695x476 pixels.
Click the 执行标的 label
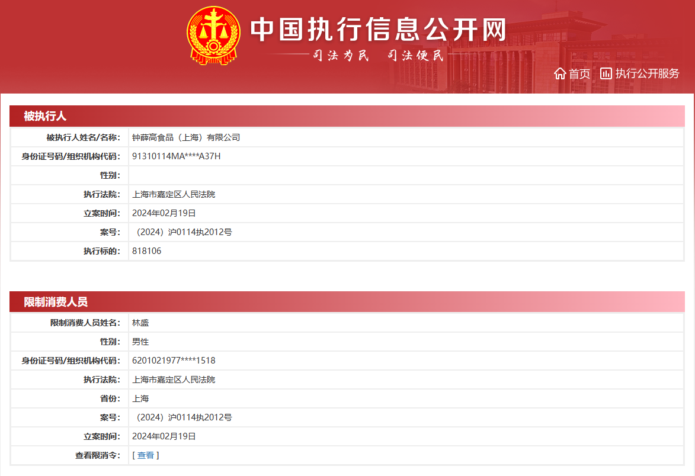pos(102,251)
